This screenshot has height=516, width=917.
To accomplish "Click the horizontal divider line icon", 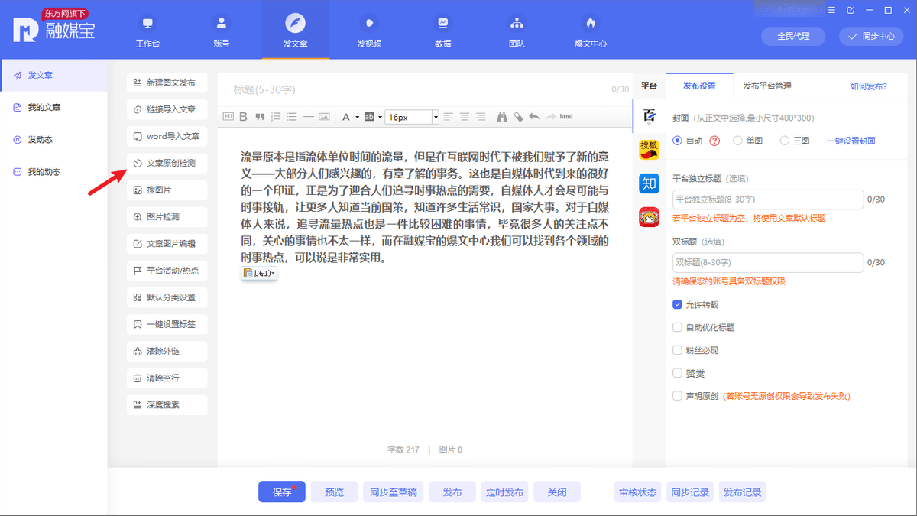I will coord(309,116).
